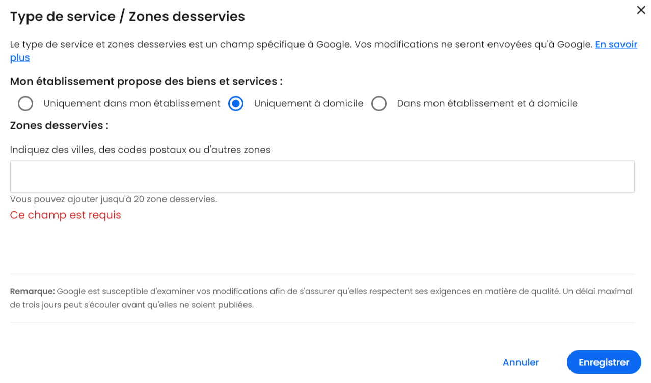Click the "Indiquez des villes, des codes postaux" label

(x=140, y=150)
